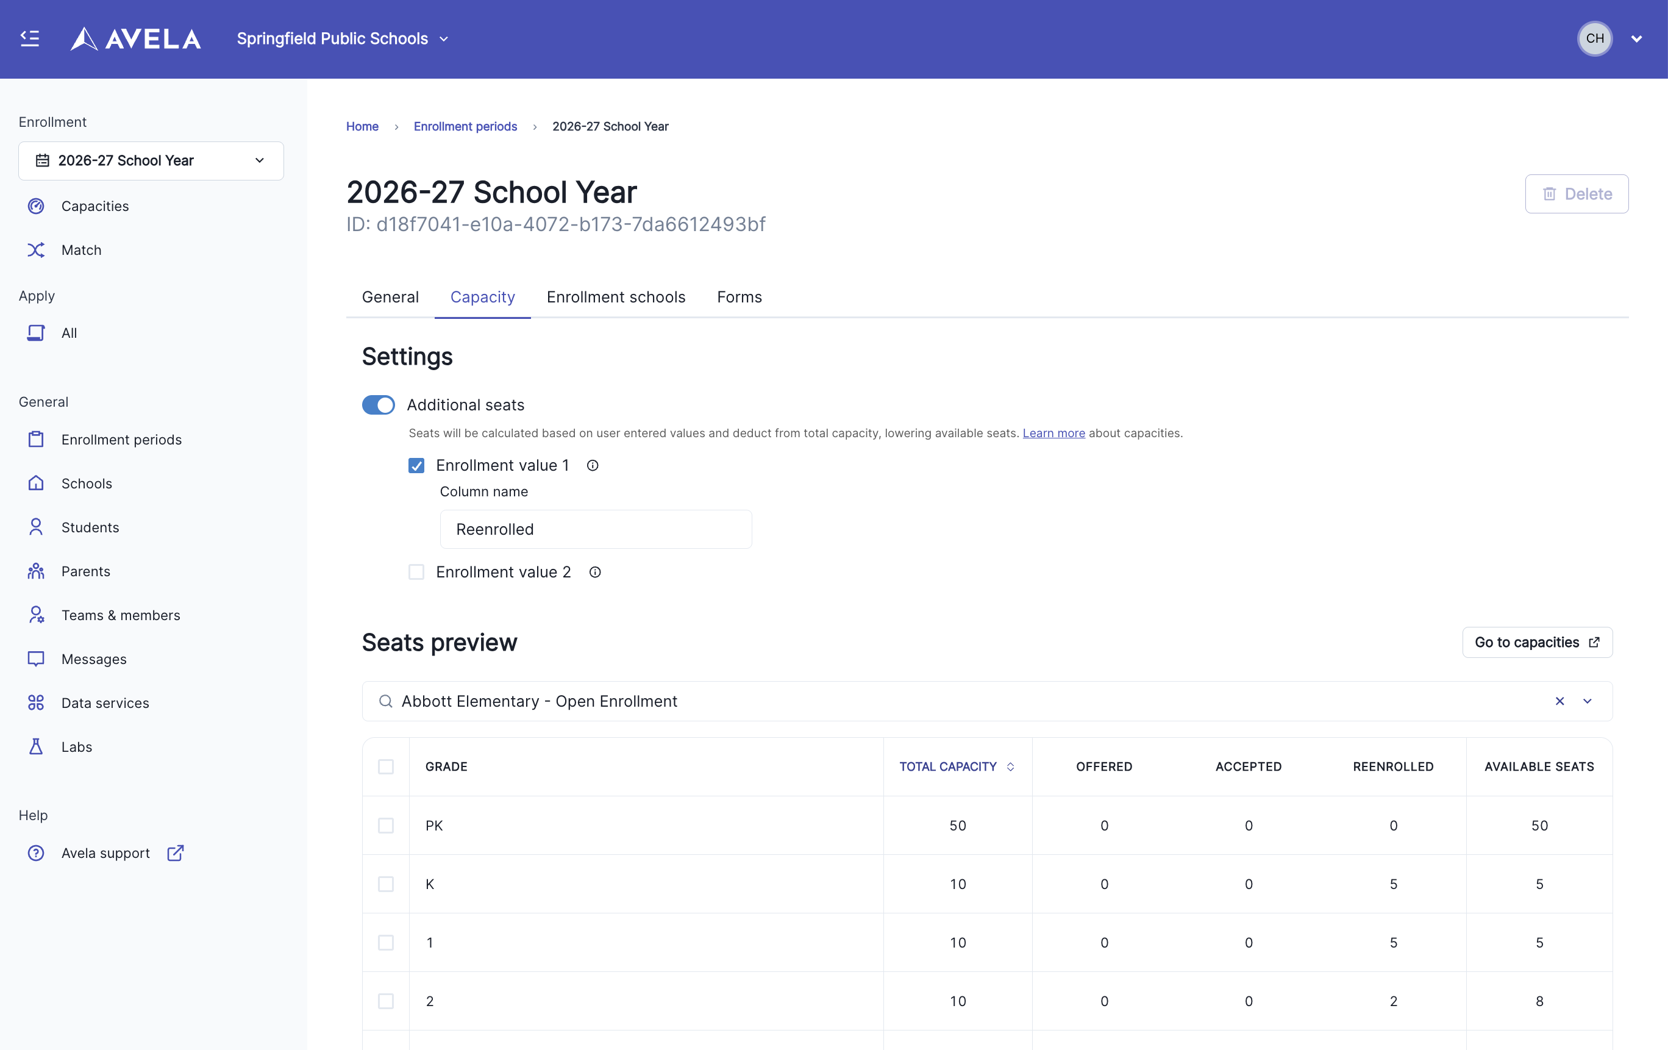1668x1050 pixels.
Task: Open the Forms tab
Action: [739, 297]
